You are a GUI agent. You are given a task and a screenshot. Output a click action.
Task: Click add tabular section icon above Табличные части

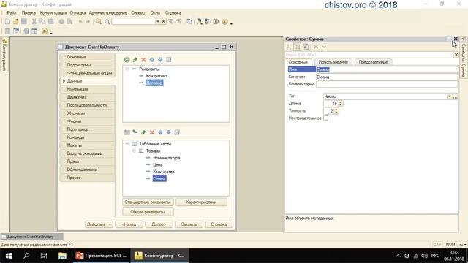[127, 132]
